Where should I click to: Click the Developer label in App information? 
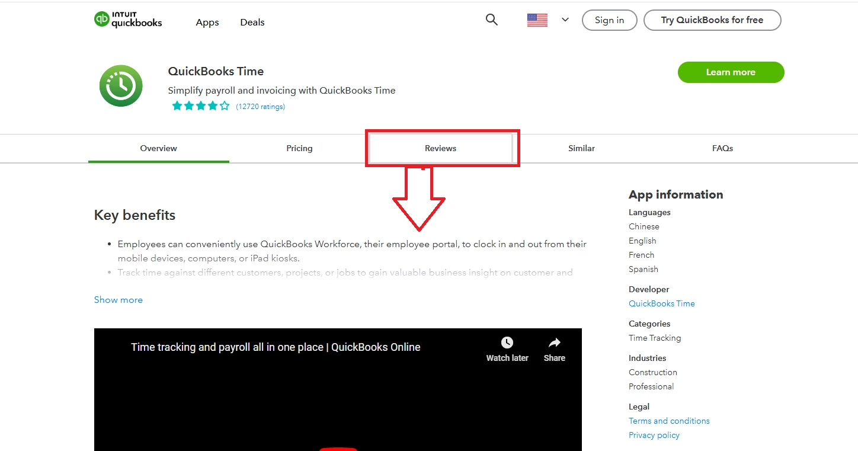pyautogui.click(x=649, y=289)
